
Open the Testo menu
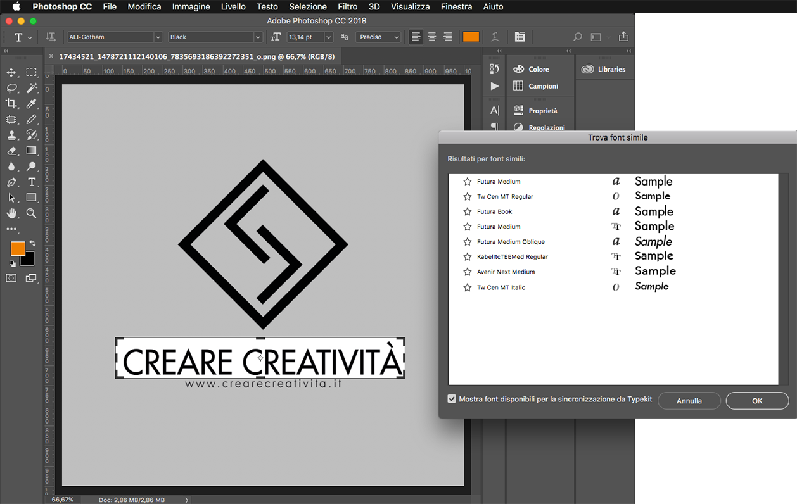pos(267,7)
